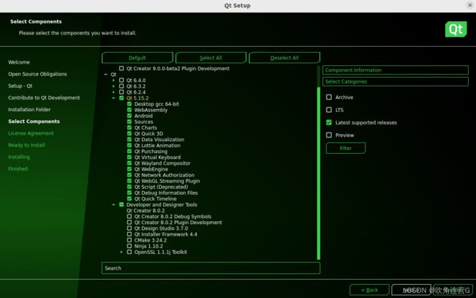Open the Select Categories section
This screenshot has width=476, height=298.
[x=395, y=81]
